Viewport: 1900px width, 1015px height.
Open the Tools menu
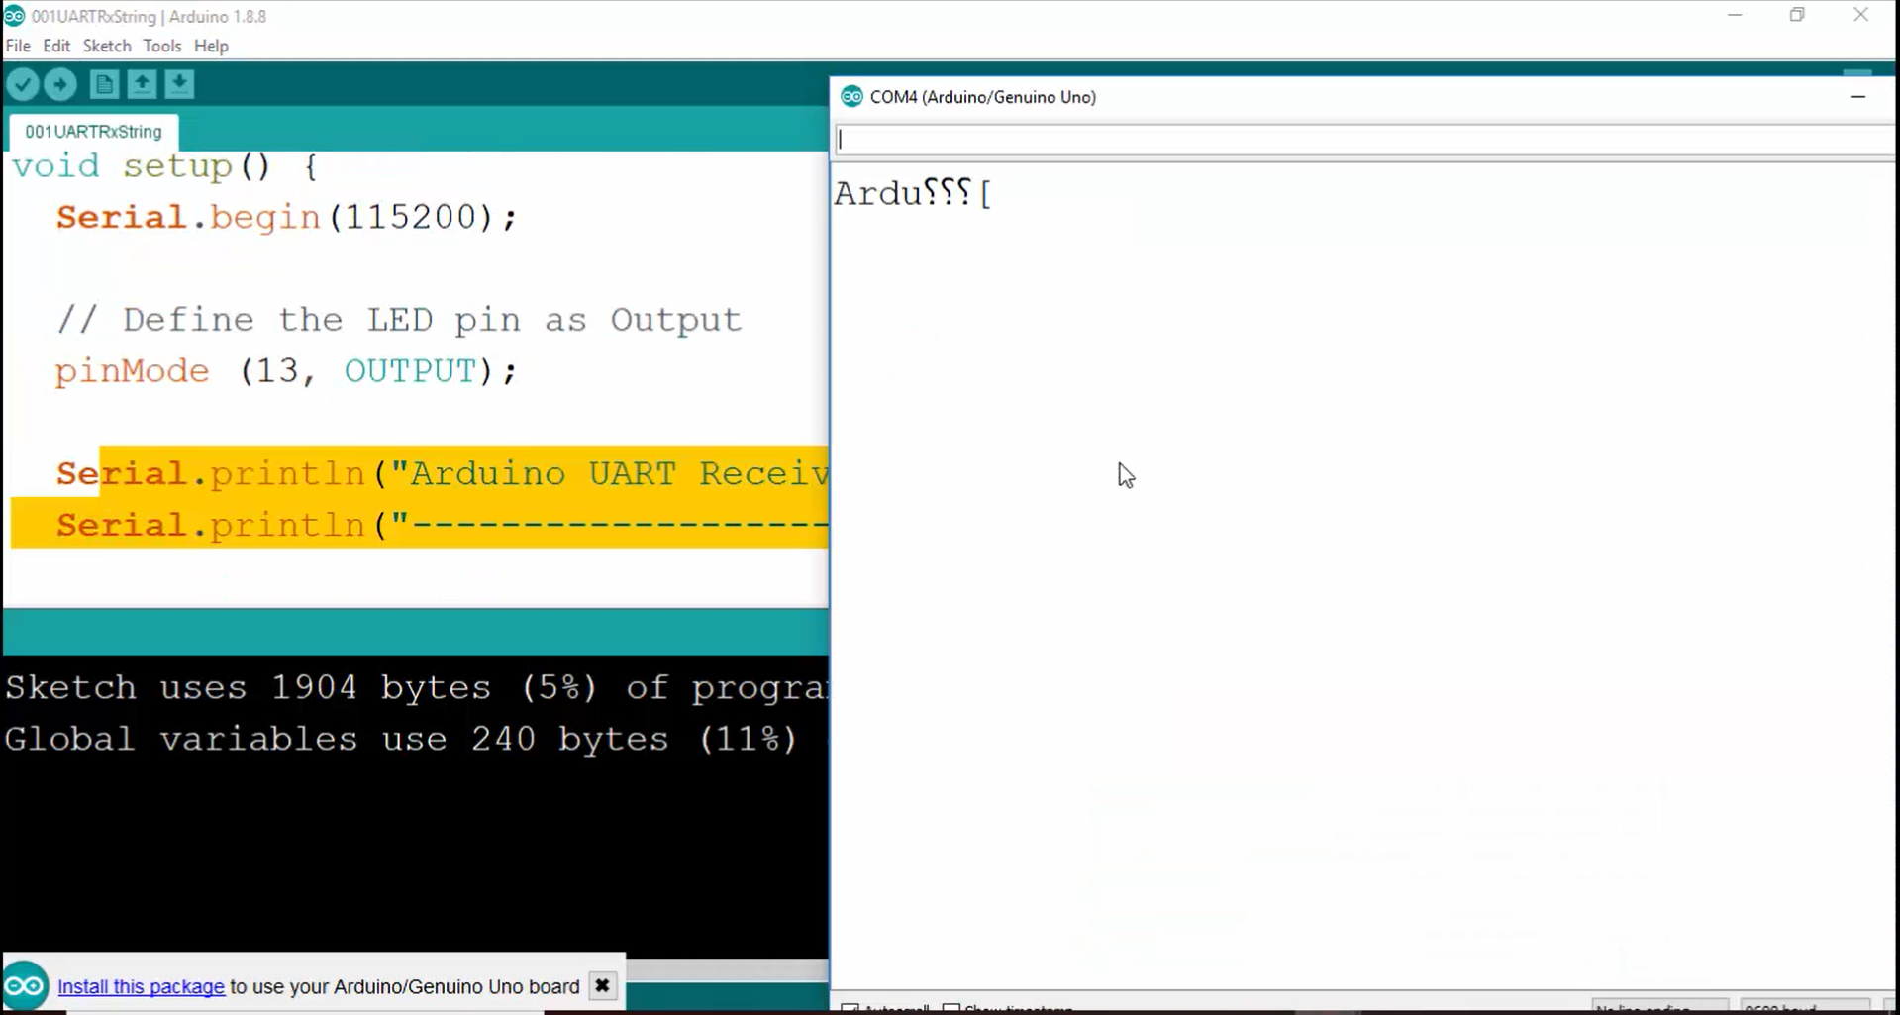coord(161,46)
